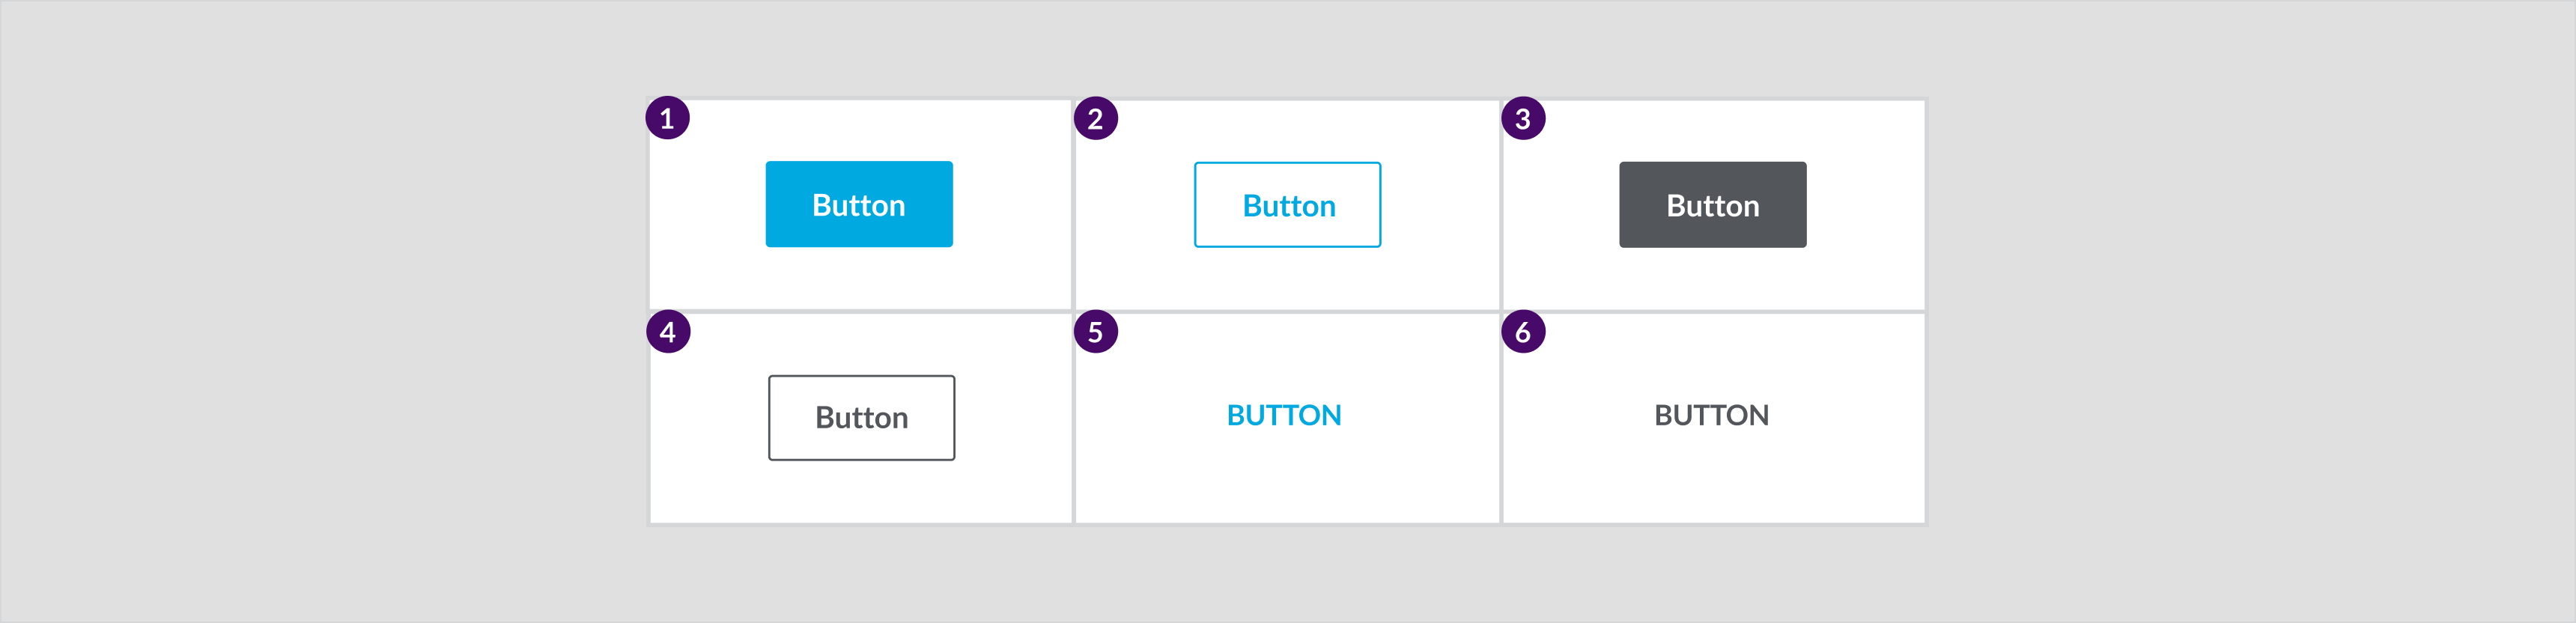Image resolution: width=2576 pixels, height=623 pixels.
Task: Click gray background right of the grid
Action: point(2250,310)
